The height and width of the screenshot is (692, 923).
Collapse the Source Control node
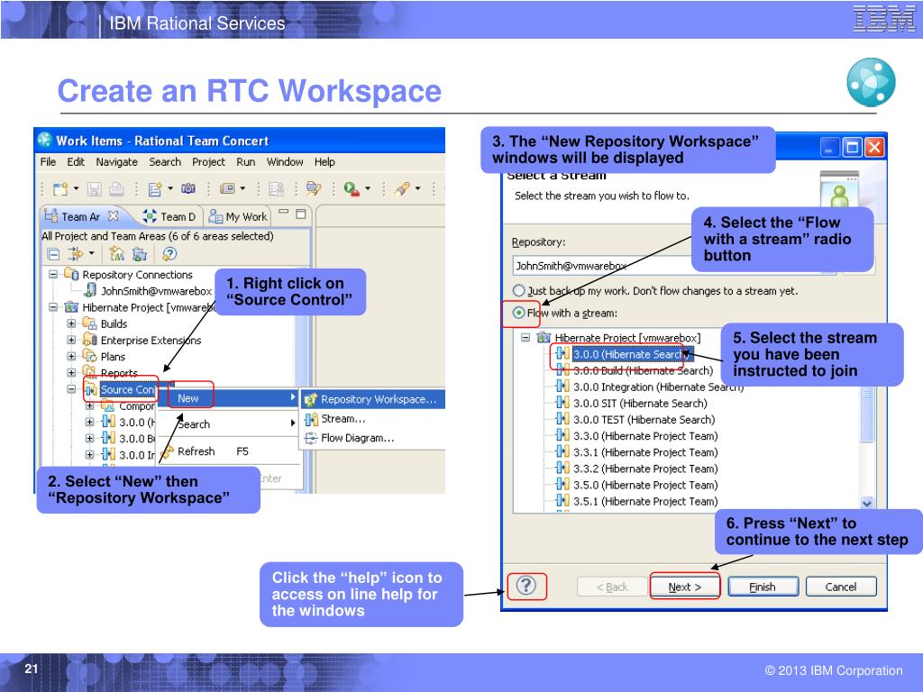71,389
